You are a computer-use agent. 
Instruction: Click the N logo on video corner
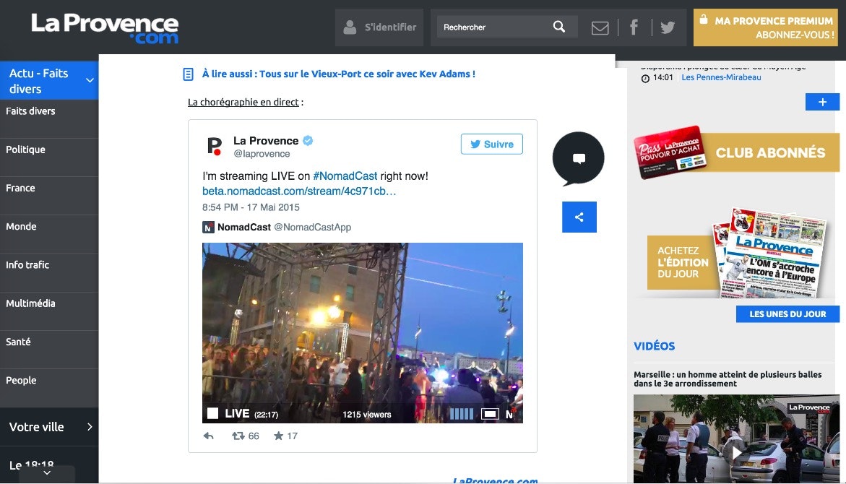pos(509,415)
